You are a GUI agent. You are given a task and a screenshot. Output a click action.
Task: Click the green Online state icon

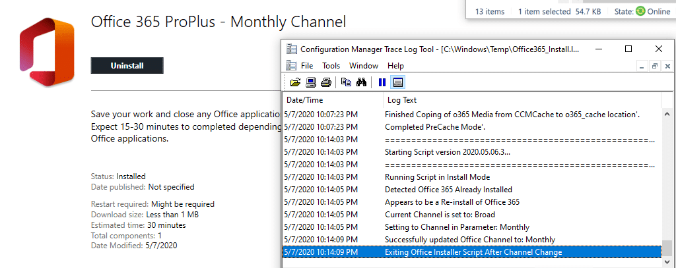[x=640, y=11]
